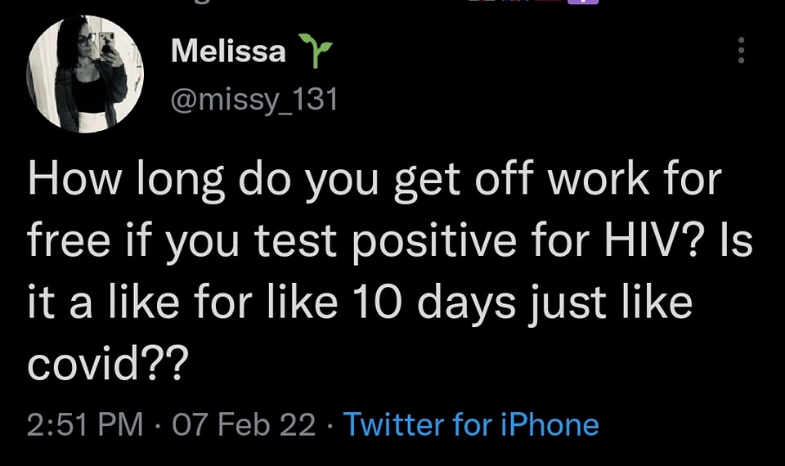Screen dimensions: 785x466
Task: Open Melissa's profile picture
Action: click(84, 74)
